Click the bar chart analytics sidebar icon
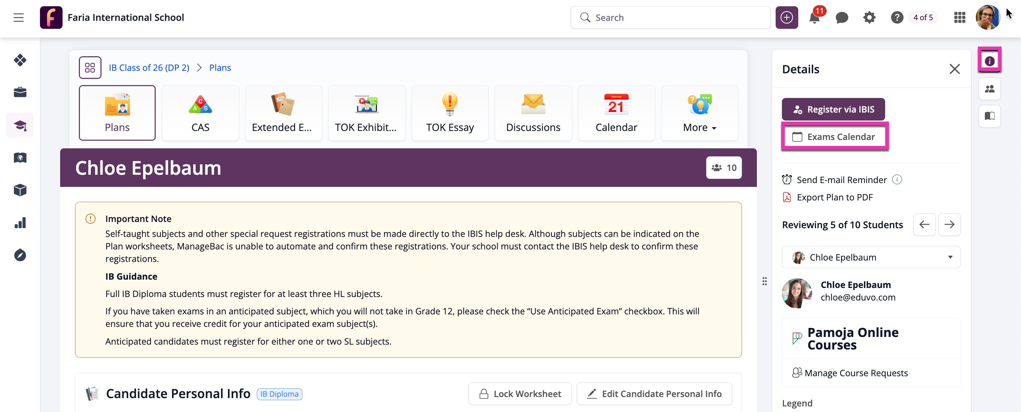1021x412 pixels. 20,223
